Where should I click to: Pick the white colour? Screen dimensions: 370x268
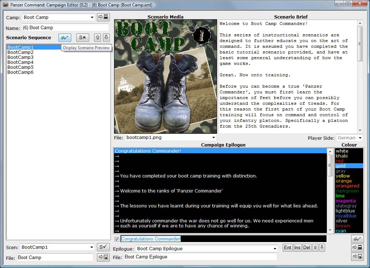pos(349,151)
